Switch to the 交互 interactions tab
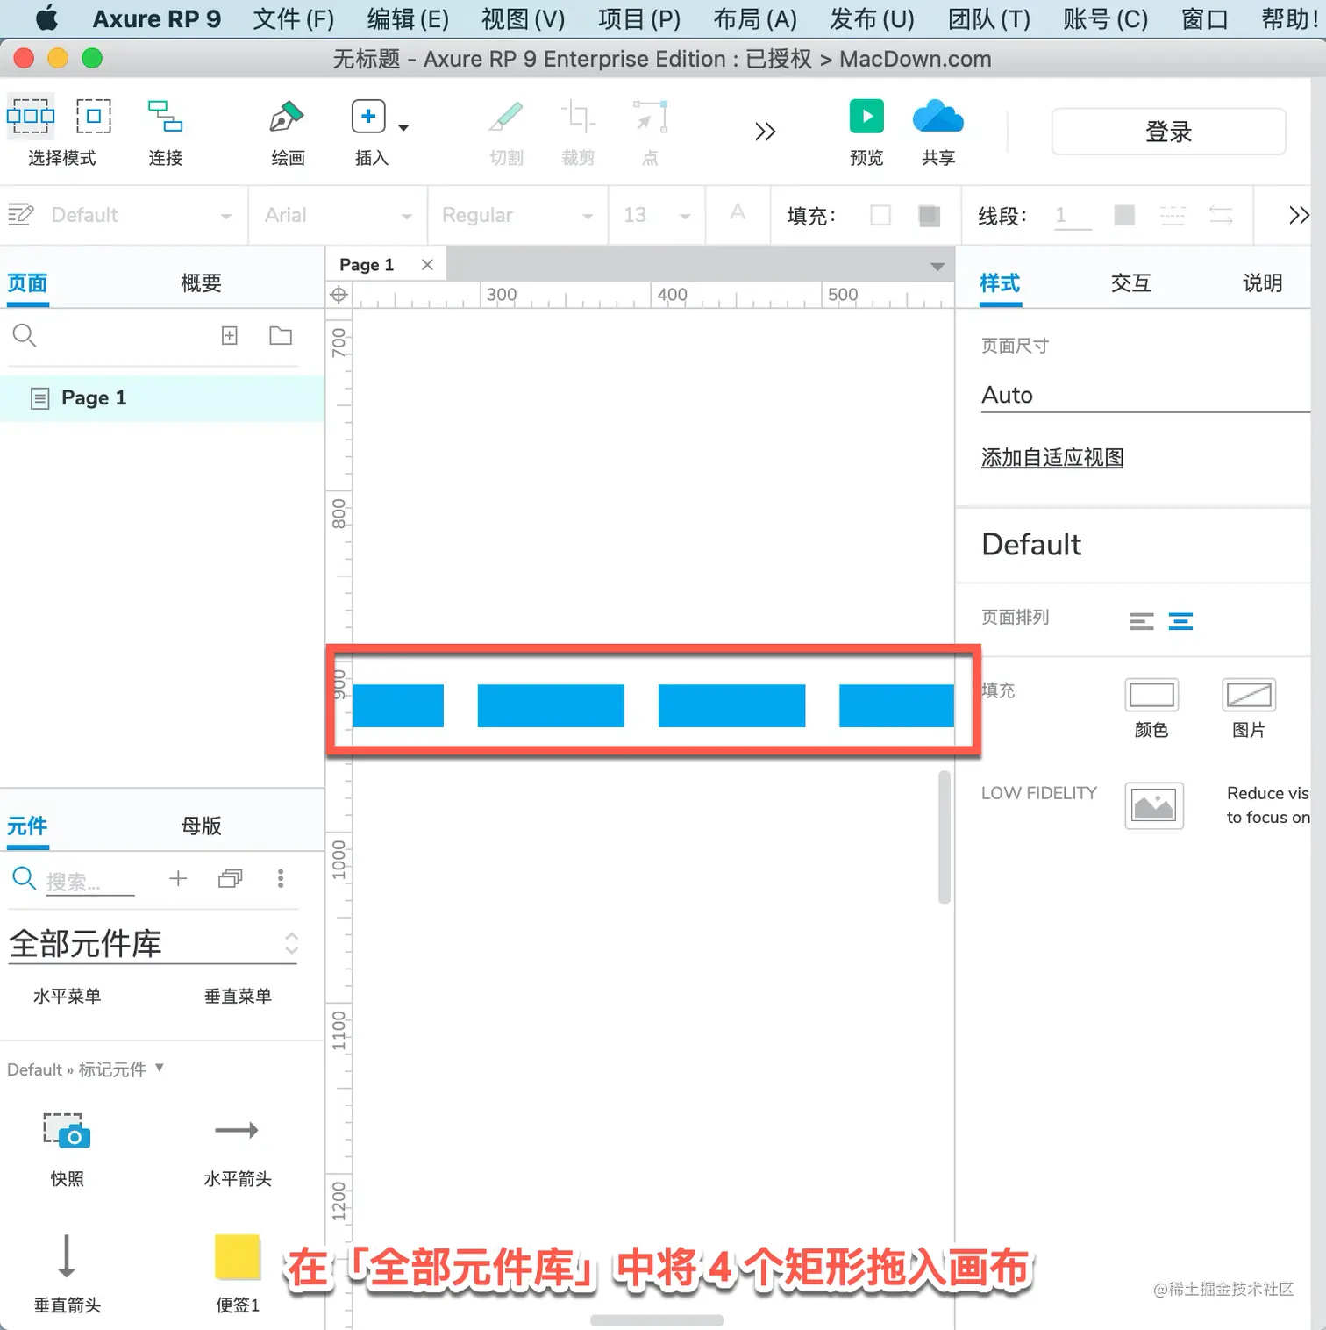The width and height of the screenshot is (1326, 1330). click(x=1130, y=283)
